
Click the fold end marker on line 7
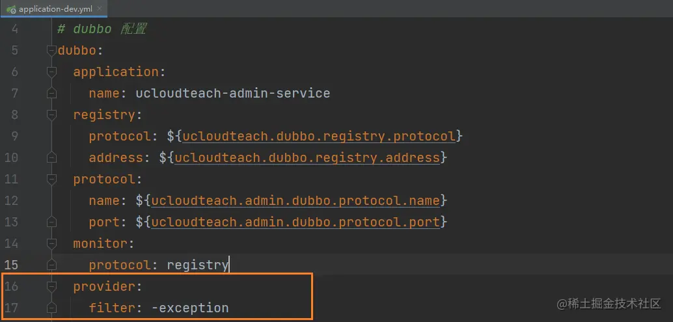pyautogui.click(x=52, y=93)
